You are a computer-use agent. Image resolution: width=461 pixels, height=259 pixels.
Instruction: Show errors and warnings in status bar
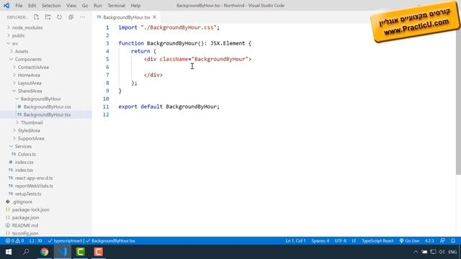(x=14, y=241)
